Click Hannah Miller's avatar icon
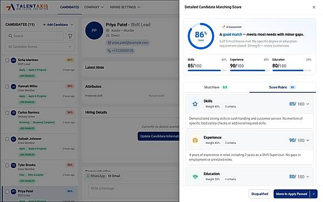This screenshot has height=202, width=323. coord(13,86)
